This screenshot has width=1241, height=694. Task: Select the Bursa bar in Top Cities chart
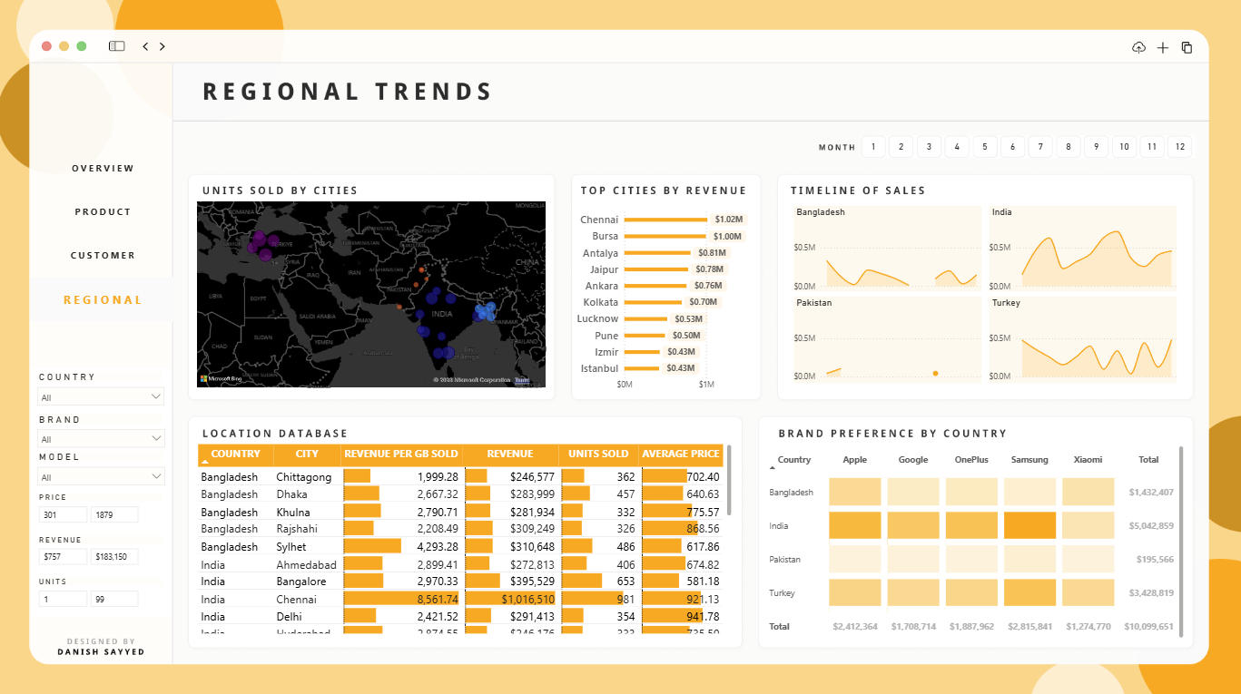point(665,237)
